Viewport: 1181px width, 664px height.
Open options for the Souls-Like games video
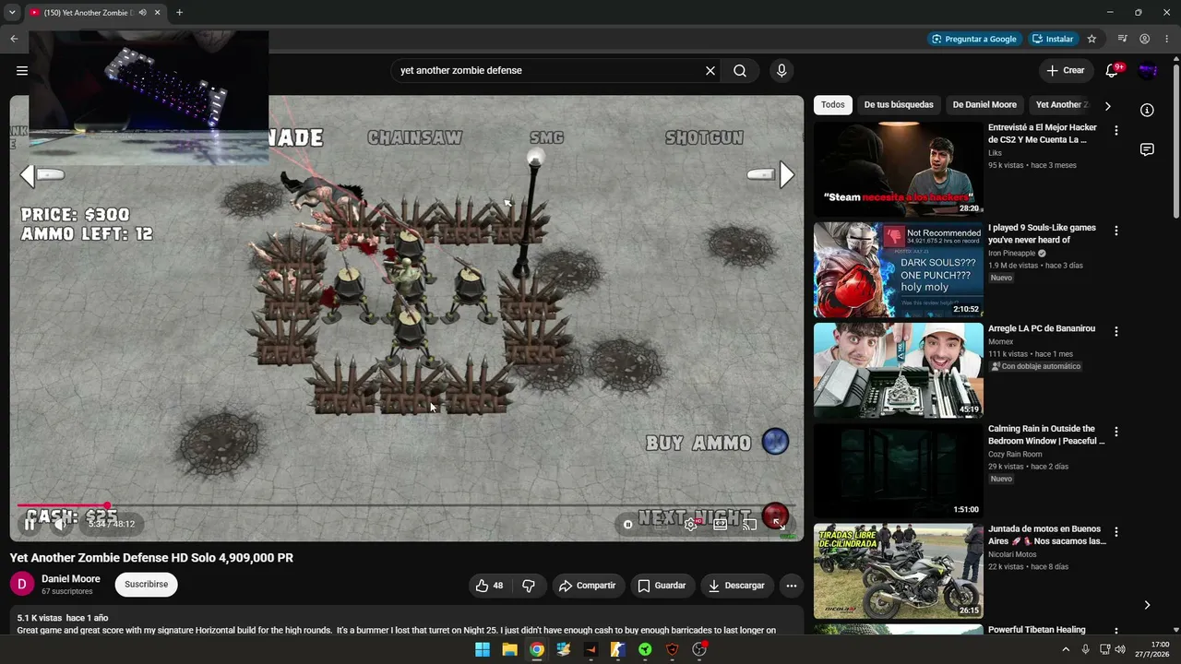tap(1115, 231)
